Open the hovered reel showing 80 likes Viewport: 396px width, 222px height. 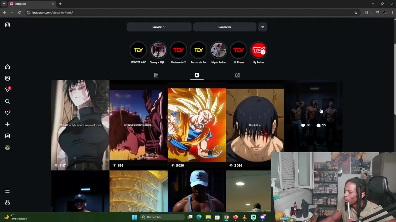pyautogui.click(x=313, y=116)
